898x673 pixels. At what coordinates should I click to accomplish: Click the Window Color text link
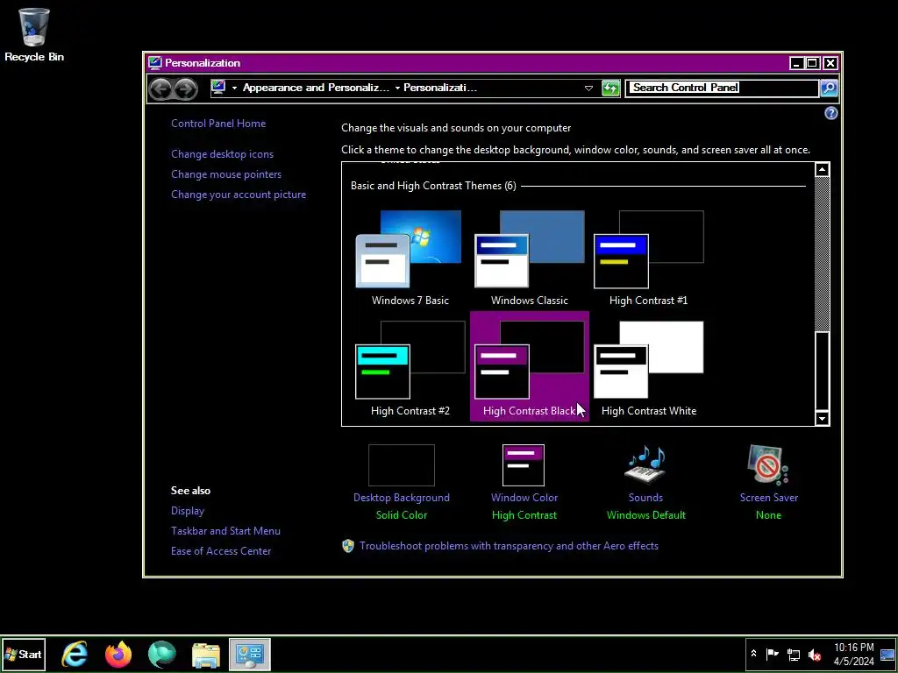524,498
